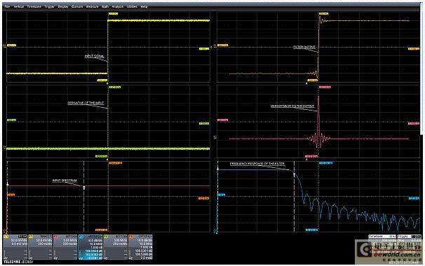Click cursor arrow at filter response knee

295,175
